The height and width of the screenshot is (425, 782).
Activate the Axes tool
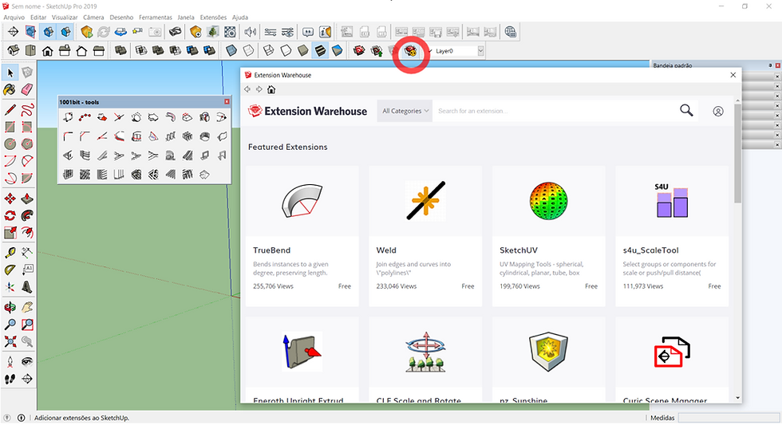click(x=10, y=287)
